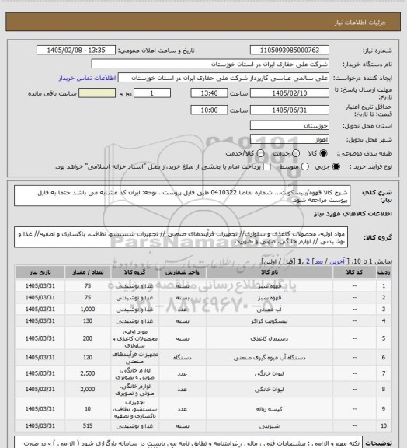
Task: Select the جزیی purchase type radio
Action: pyautogui.click(x=337, y=166)
